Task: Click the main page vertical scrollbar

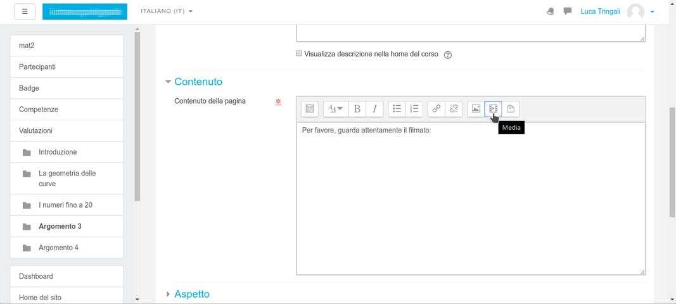Action: [x=672, y=162]
